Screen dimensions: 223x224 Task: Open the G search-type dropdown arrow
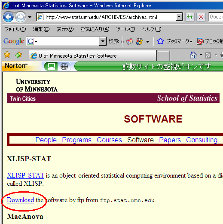tap(36, 42)
